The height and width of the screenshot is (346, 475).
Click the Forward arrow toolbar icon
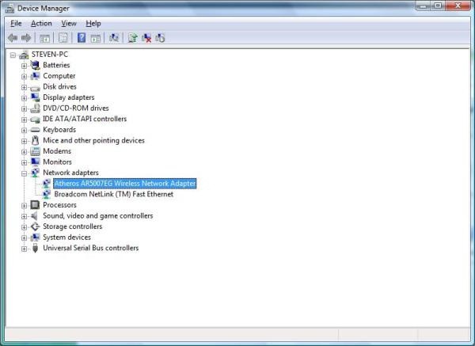tap(26, 37)
